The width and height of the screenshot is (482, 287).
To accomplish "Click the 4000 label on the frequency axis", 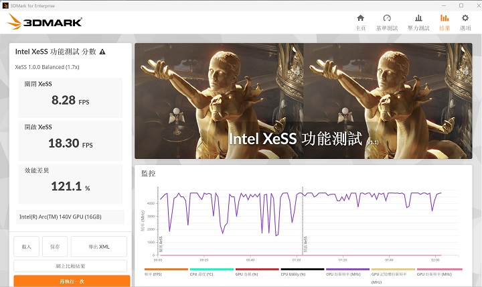I will click(x=151, y=204).
